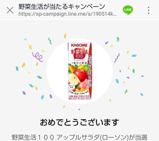Tap the red 野菜生活100 badge on the carton
Viewport: 159px width, 141px height.
click(x=79, y=54)
